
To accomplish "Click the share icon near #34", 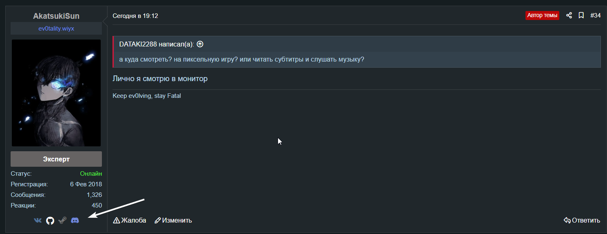I will (x=569, y=15).
